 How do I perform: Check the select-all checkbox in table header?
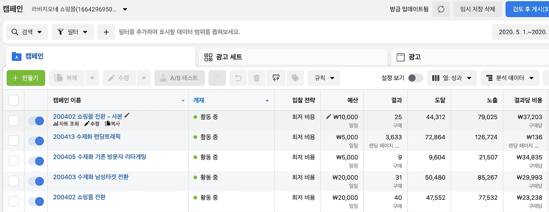[x=14, y=100]
